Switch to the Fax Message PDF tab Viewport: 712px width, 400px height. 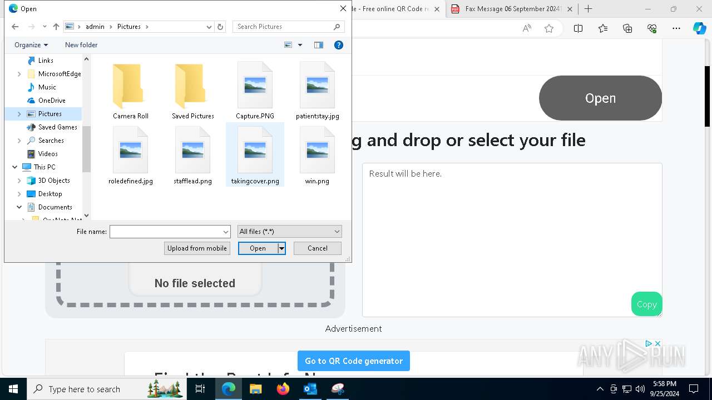tap(512, 9)
